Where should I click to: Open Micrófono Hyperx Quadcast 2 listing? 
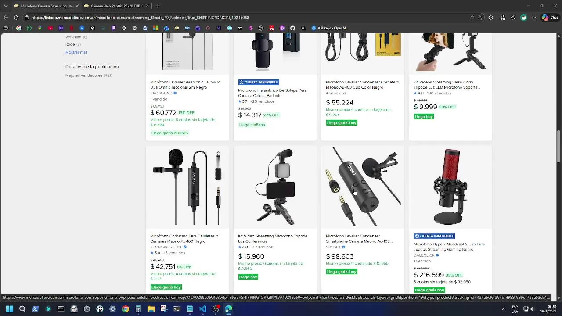tap(449, 247)
